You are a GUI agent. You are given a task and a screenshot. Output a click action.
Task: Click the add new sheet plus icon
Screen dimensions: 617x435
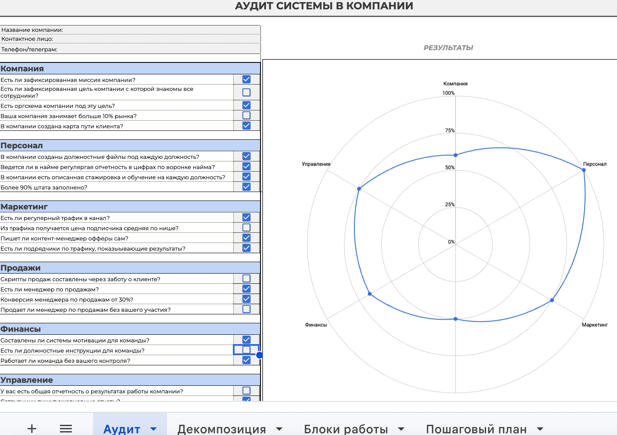(32, 428)
